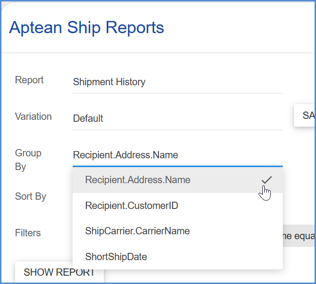Pick ShipCarrier.CarrierName in the dropdown list

[178, 231]
